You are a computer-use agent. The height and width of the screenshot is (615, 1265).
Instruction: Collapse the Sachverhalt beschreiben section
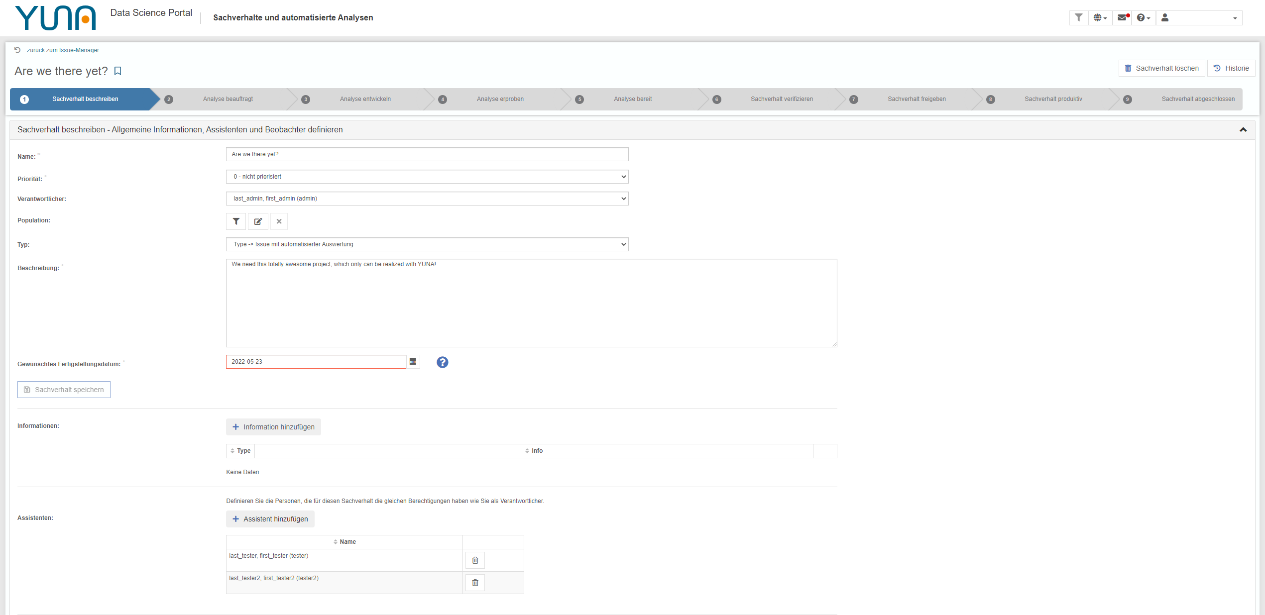click(1243, 130)
